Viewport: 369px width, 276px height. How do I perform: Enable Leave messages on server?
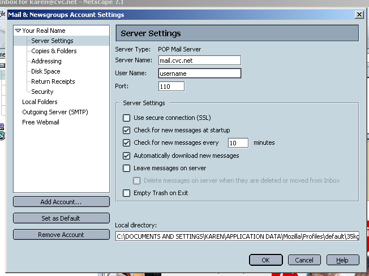[126, 168]
